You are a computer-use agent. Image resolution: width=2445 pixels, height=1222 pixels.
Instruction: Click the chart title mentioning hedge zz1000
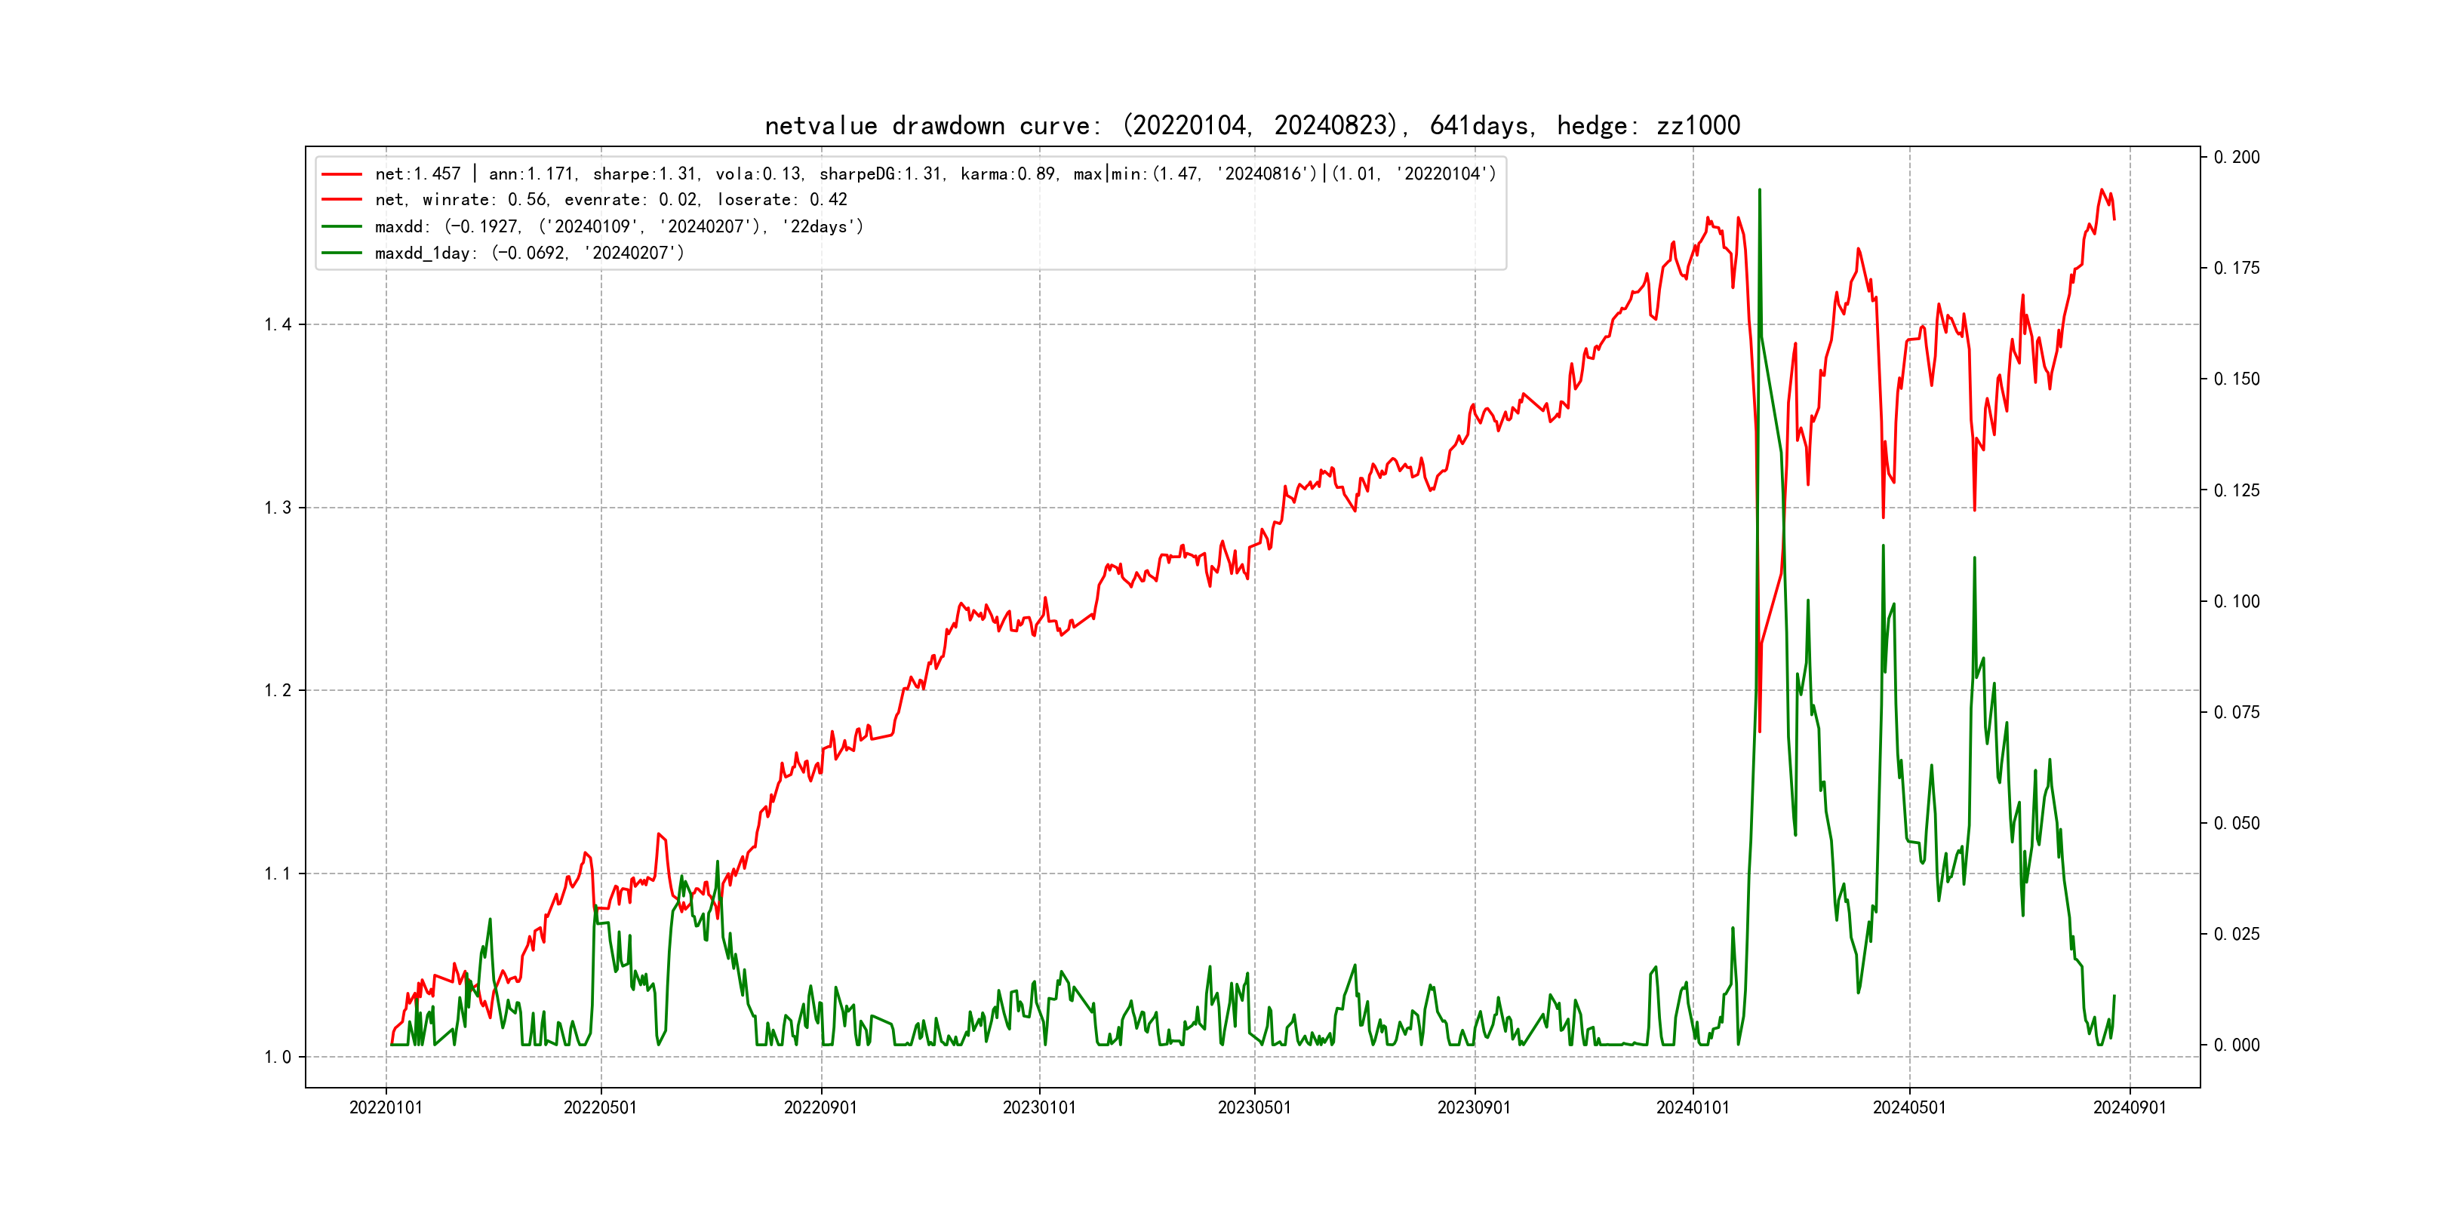point(1252,125)
